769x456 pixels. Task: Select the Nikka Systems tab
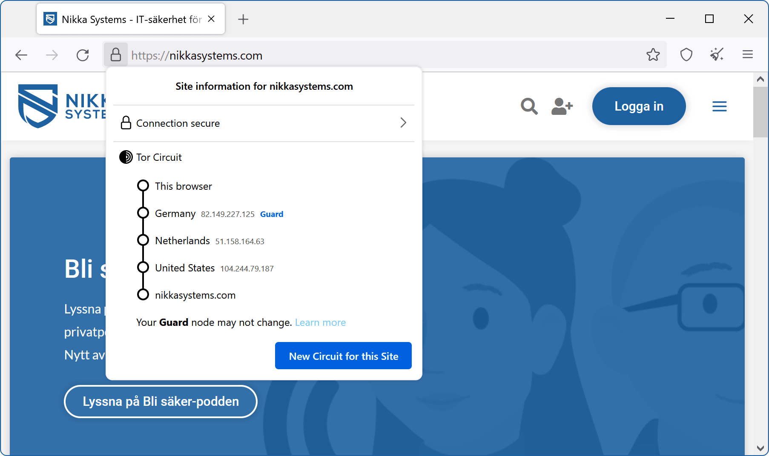[131, 19]
